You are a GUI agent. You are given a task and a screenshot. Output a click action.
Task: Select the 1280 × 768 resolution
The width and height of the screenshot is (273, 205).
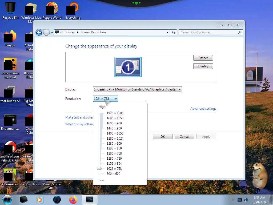coord(114,153)
